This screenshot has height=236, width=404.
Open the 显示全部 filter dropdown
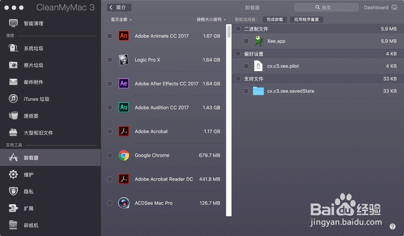[x=121, y=19]
